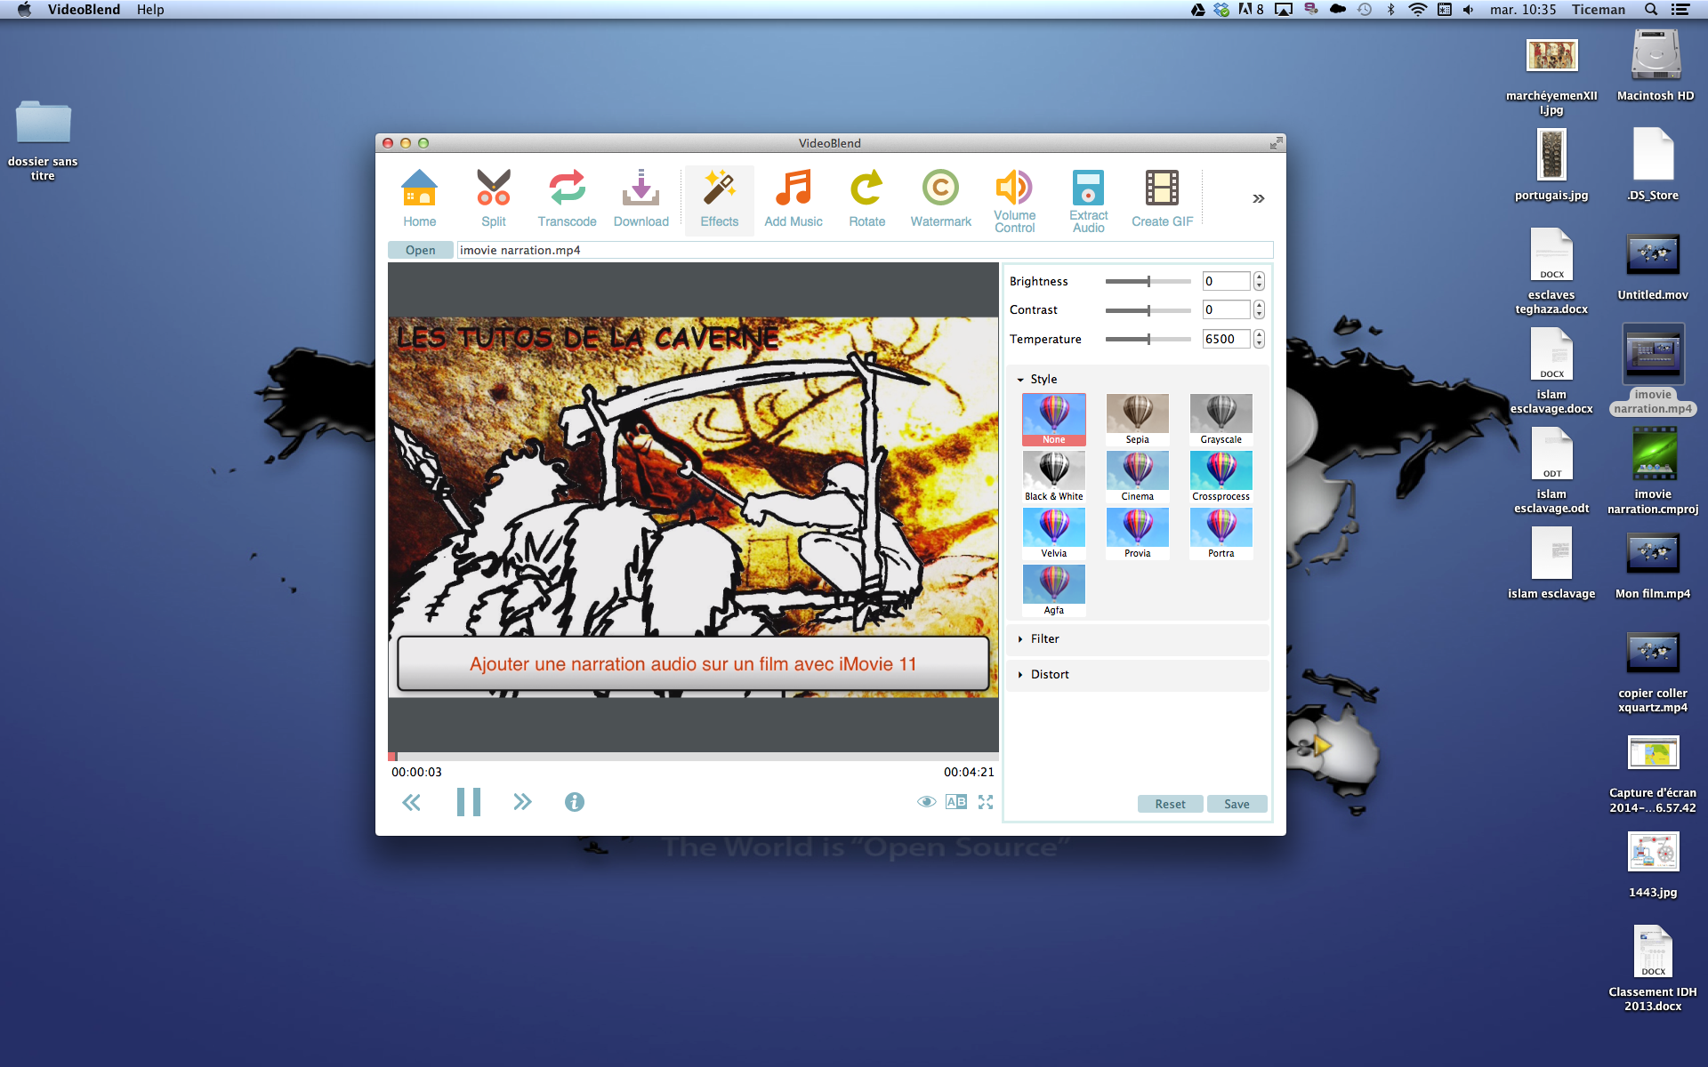Open the Watermark tool

(940, 199)
